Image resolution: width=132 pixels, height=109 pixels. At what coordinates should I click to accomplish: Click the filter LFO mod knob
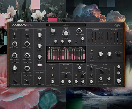(x=63, y=41)
